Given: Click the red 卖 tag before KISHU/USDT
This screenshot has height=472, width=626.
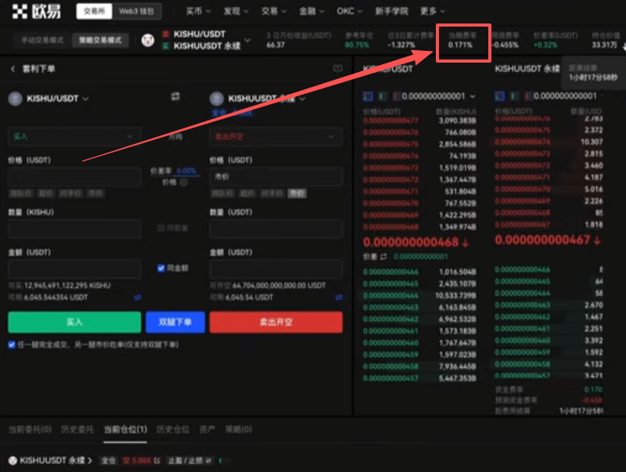Looking at the screenshot, I should pos(166,34).
